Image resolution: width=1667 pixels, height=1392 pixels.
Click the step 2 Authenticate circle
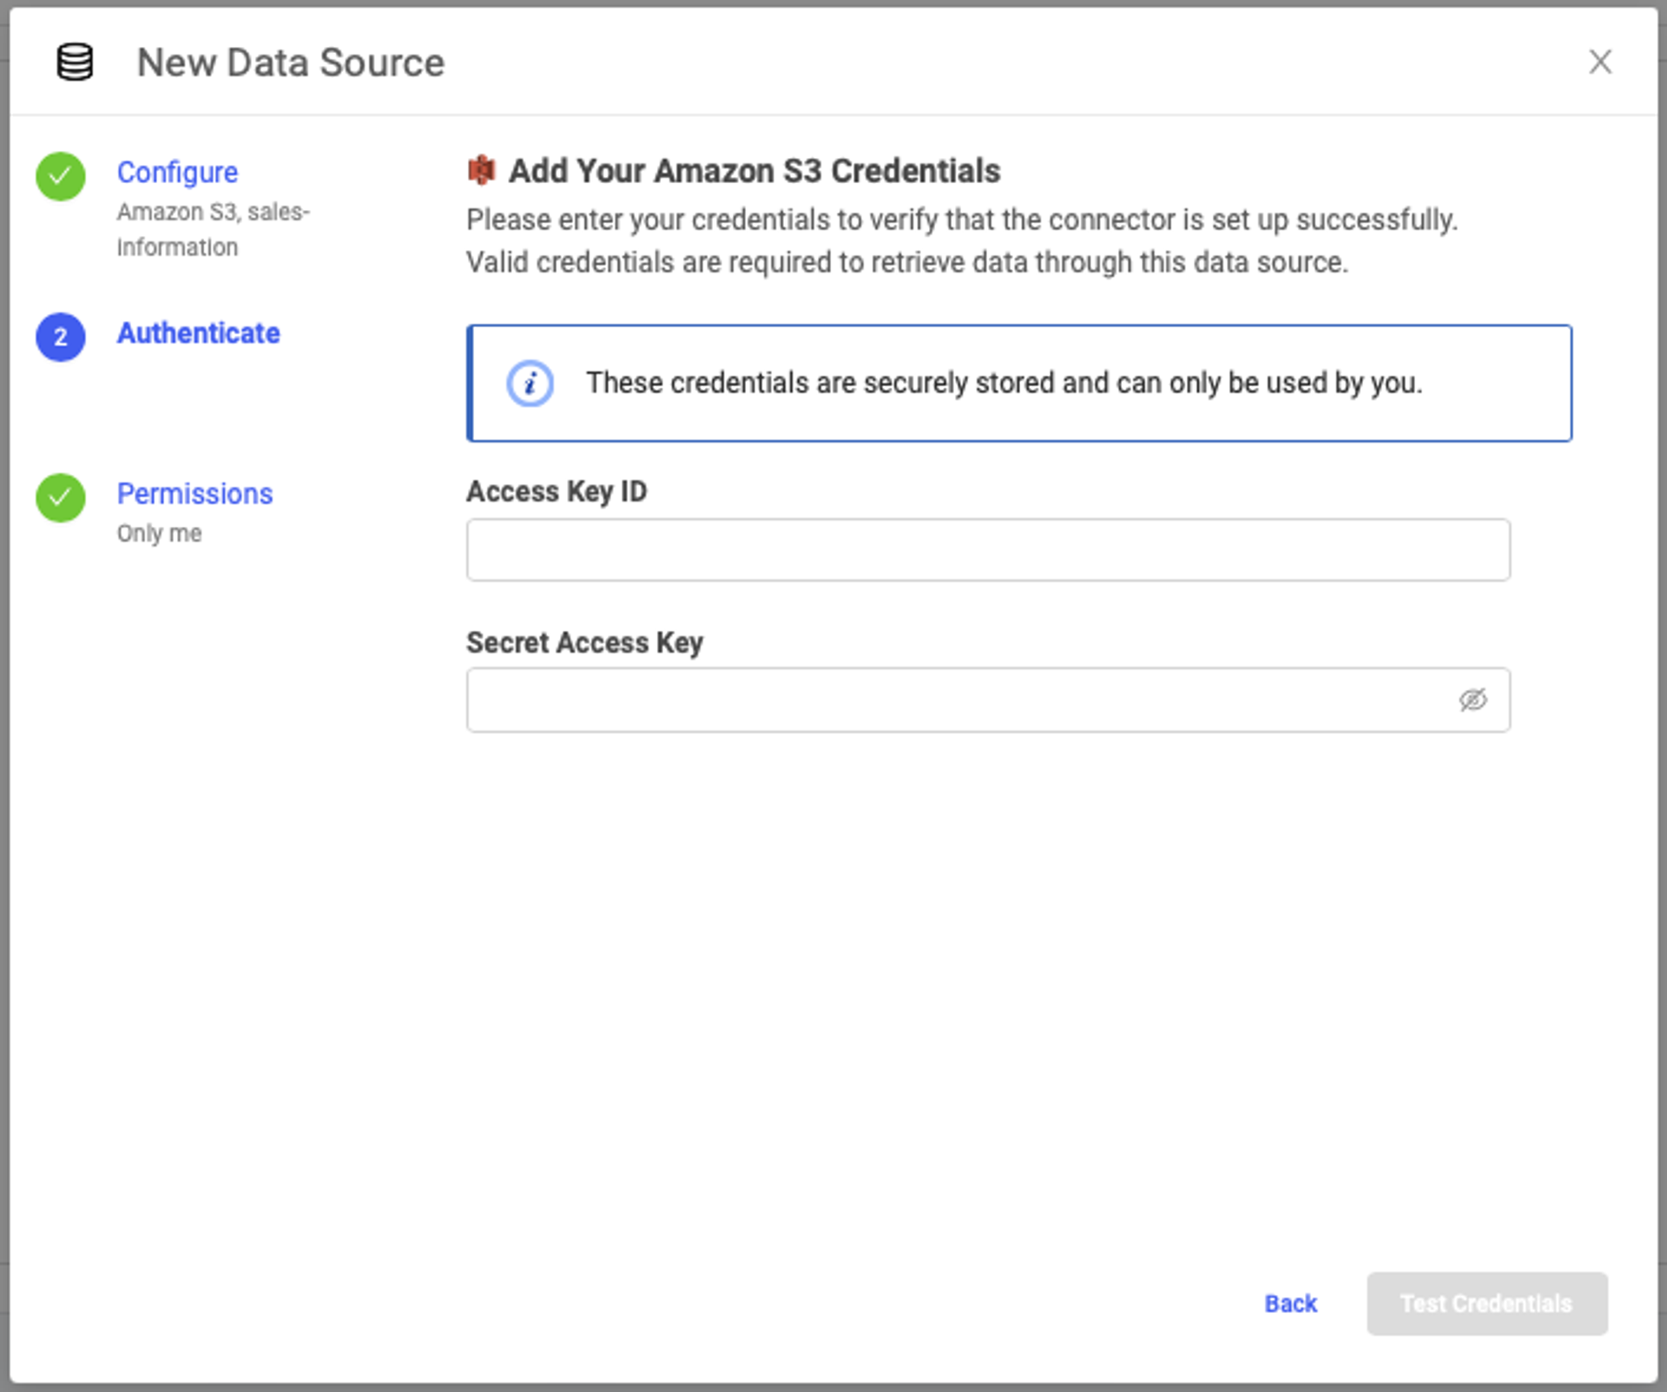tap(60, 337)
